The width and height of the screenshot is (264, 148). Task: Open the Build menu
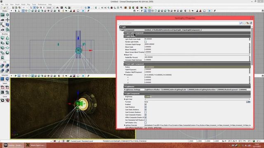(23, 5)
